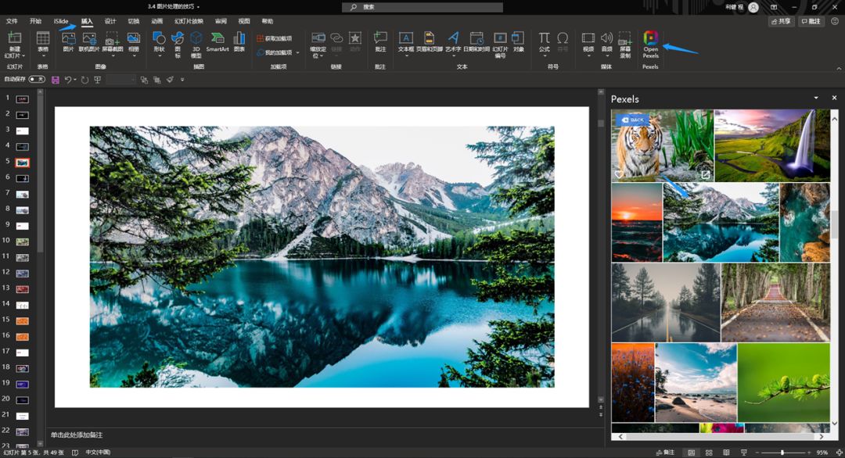Switch to slide sorter view in status bar
Viewport: 845px width, 458px height.
pos(708,453)
